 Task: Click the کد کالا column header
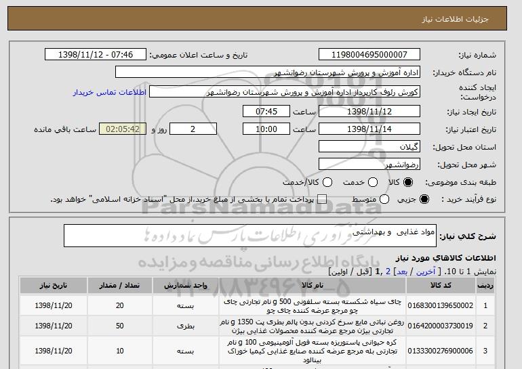441,285
